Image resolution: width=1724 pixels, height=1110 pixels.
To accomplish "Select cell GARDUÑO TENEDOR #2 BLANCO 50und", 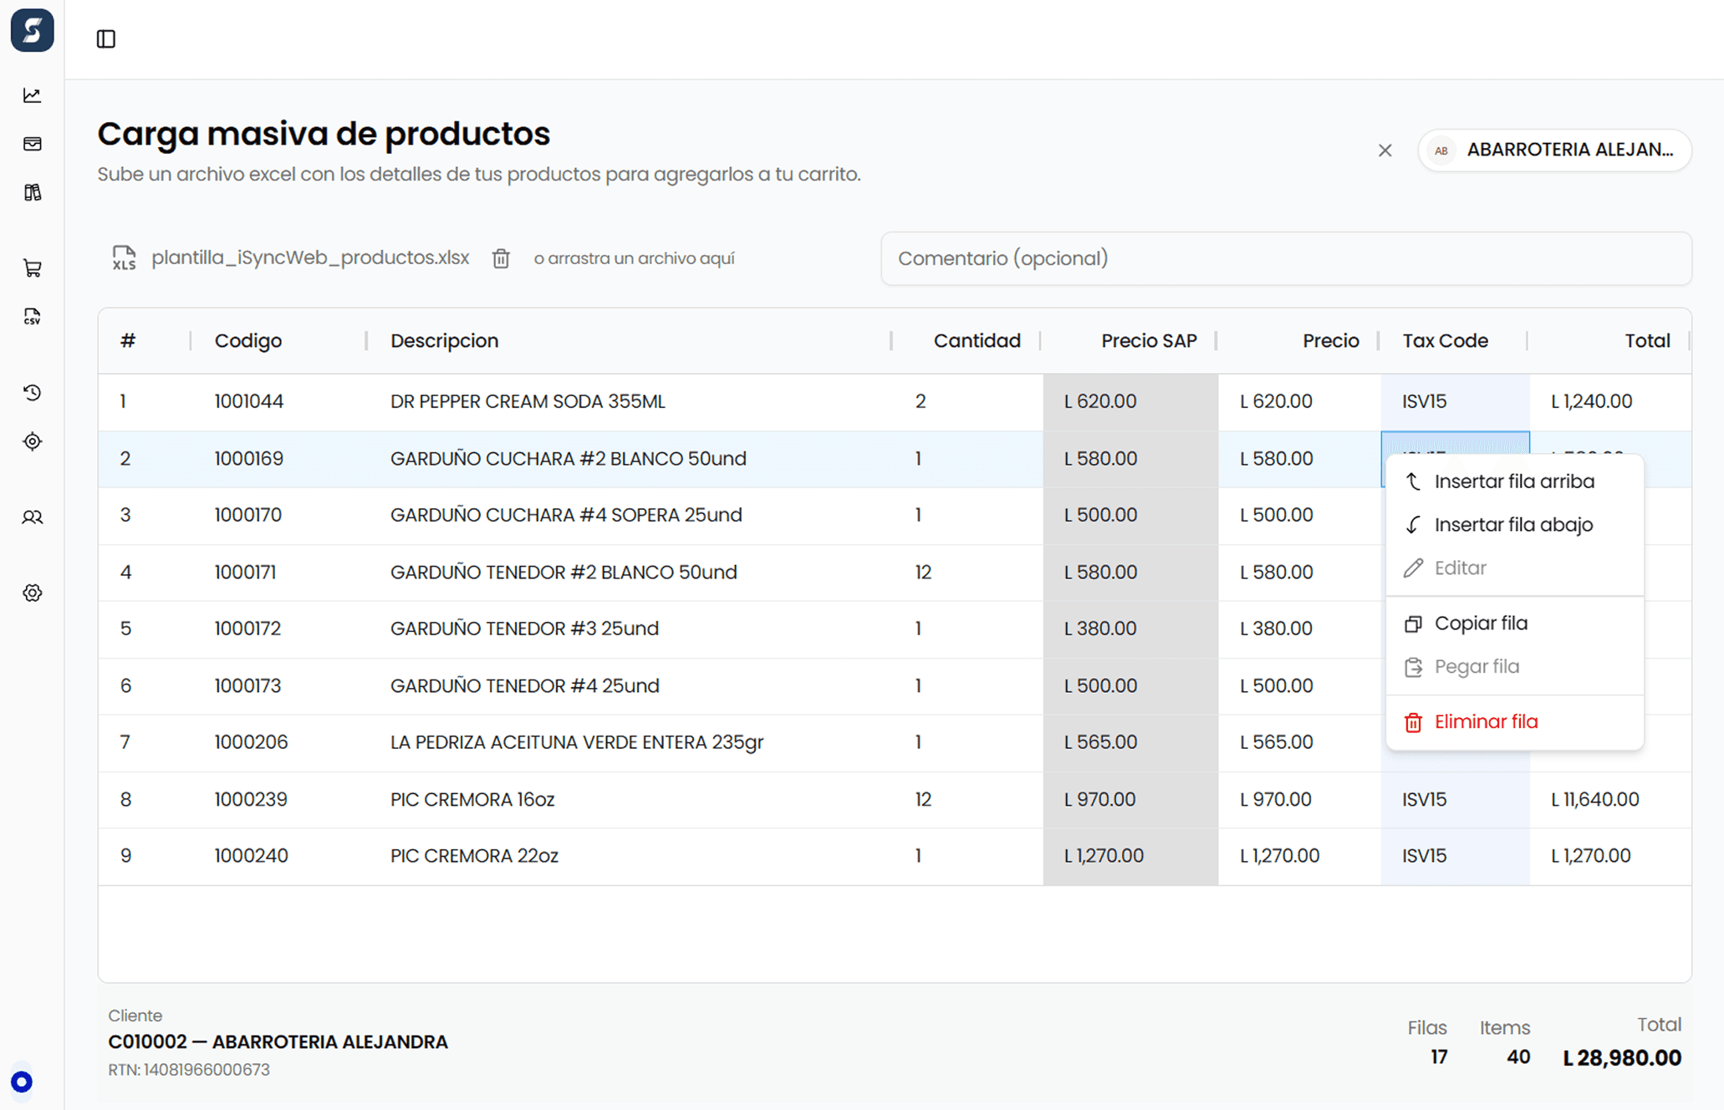I will [564, 573].
